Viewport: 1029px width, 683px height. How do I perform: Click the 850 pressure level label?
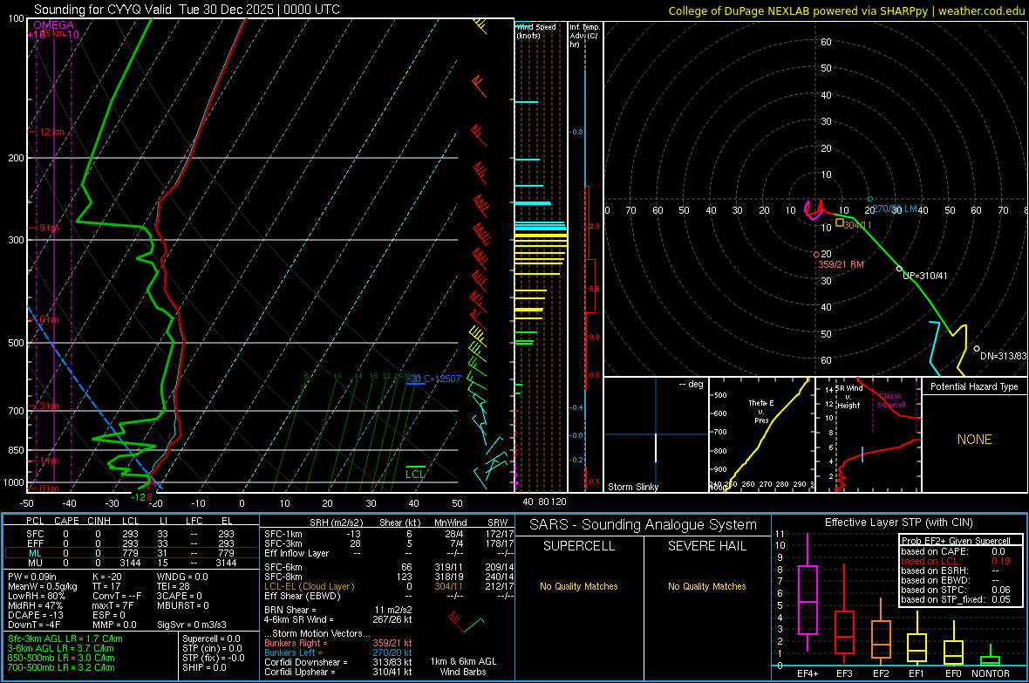coord(16,450)
